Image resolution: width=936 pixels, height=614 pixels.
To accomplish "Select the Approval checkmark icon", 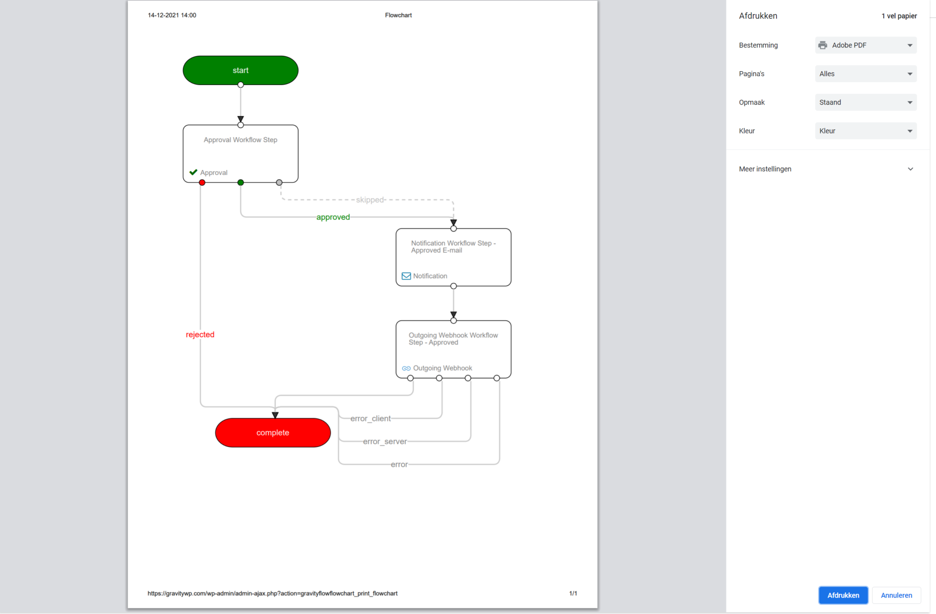I will coord(193,172).
